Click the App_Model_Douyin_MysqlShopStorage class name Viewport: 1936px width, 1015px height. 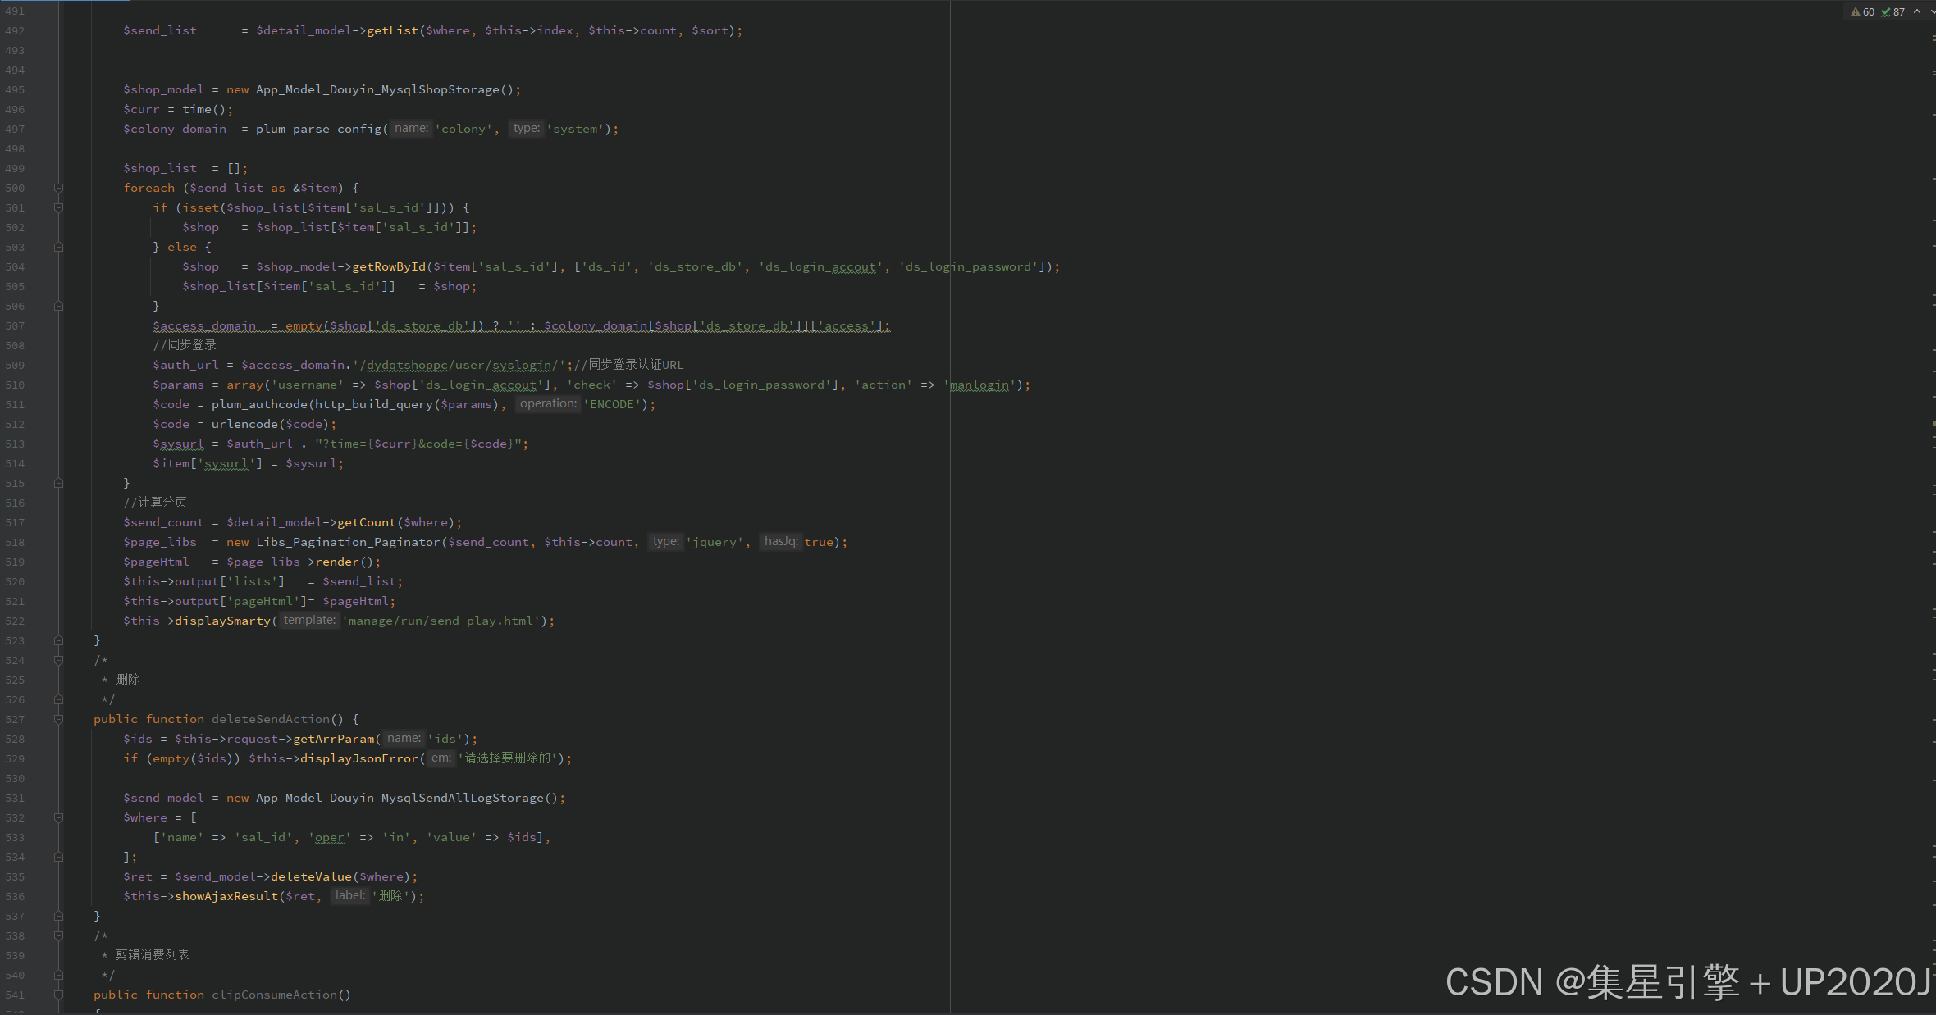(x=377, y=89)
